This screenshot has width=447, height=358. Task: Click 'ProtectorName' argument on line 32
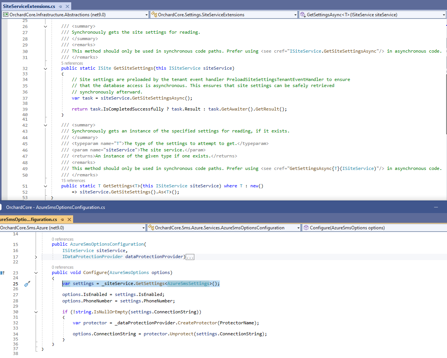(x=237, y=323)
